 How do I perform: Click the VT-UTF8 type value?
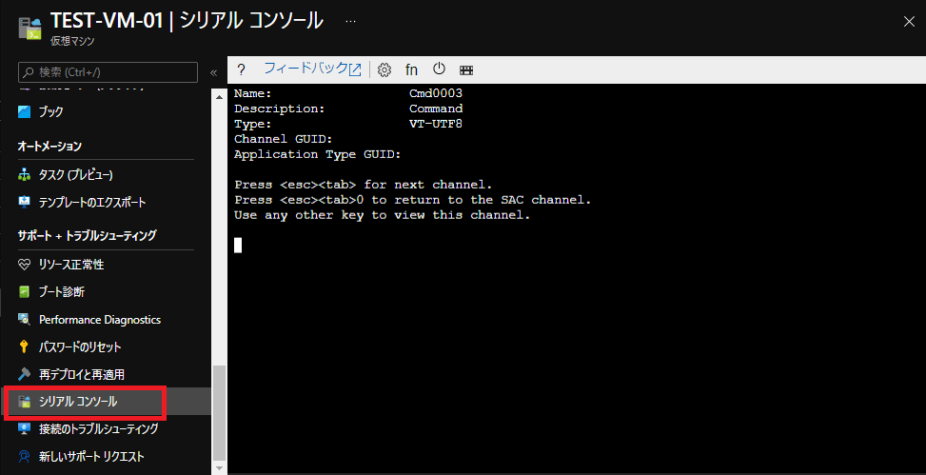tap(436, 124)
